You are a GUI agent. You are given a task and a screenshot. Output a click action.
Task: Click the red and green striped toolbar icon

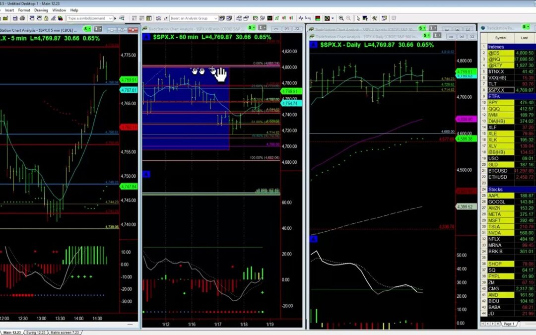(x=318, y=18)
